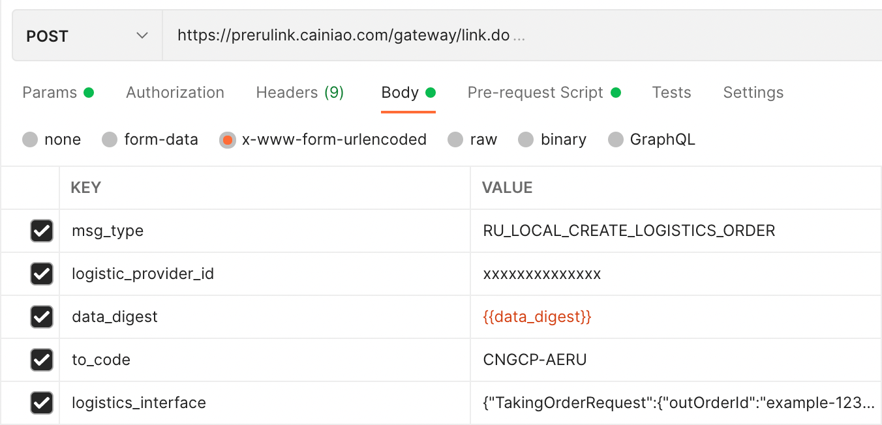Select the GraphQL body type
This screenshot has height=425, width=882.
pos(616,139)
